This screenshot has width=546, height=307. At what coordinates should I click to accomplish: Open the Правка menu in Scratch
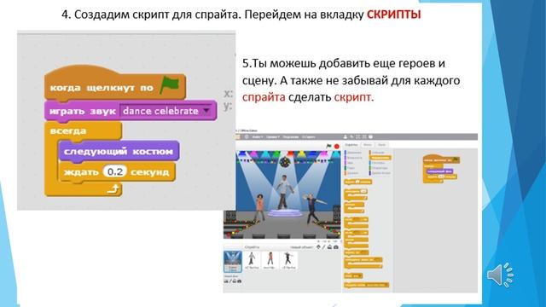pos(273,137)
